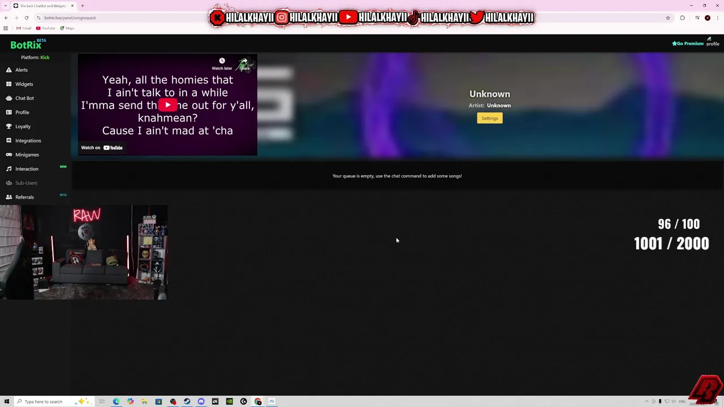The height and width of the screenshot is (407, 724).
Task: Click the Chrome profile avatar
Action: pos(708,18)
